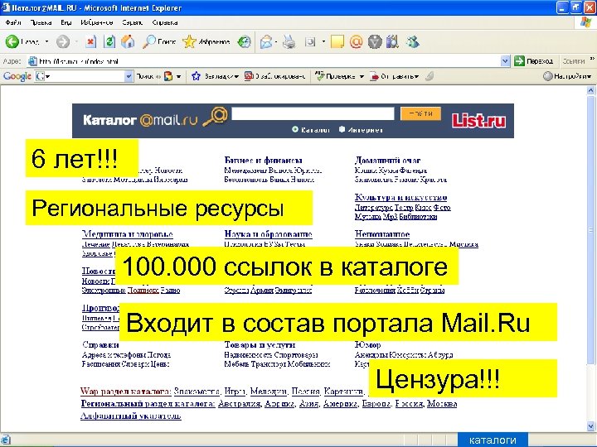Open the Сервис menu

(x=132, y=22)
